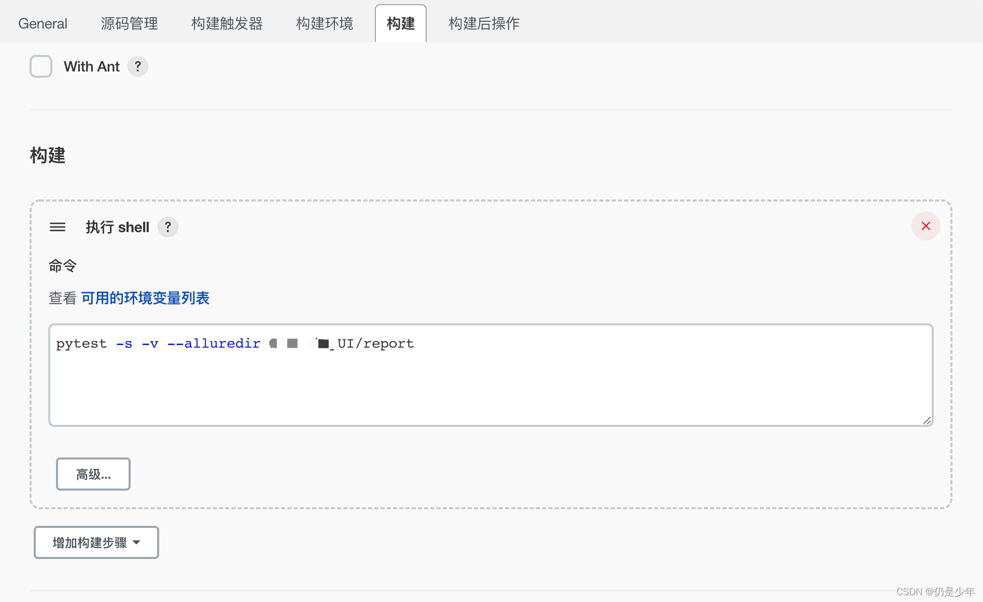
Task: Show help for 执行 shell
Action: pos(168,227)
